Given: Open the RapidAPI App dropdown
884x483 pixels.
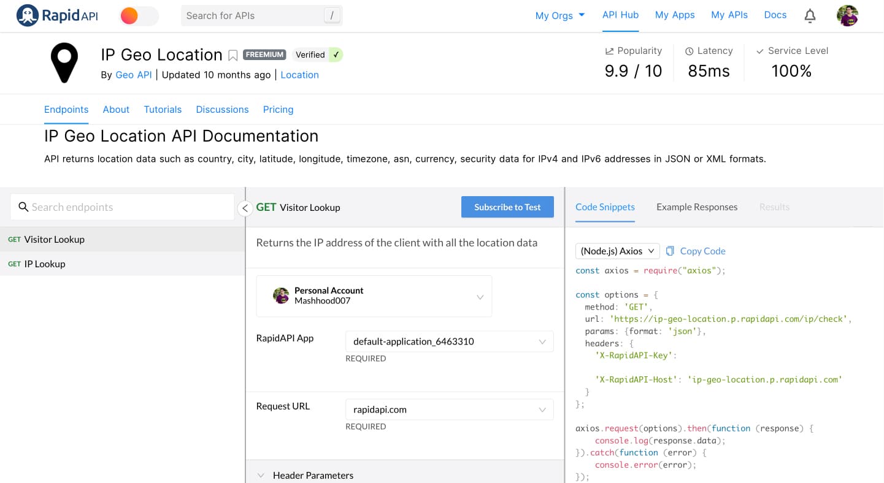Looking at the screenshot, I should pos(449,341).
